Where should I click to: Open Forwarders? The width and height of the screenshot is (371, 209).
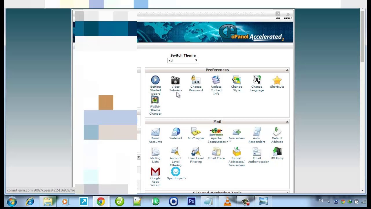click(x=236, y=134)
